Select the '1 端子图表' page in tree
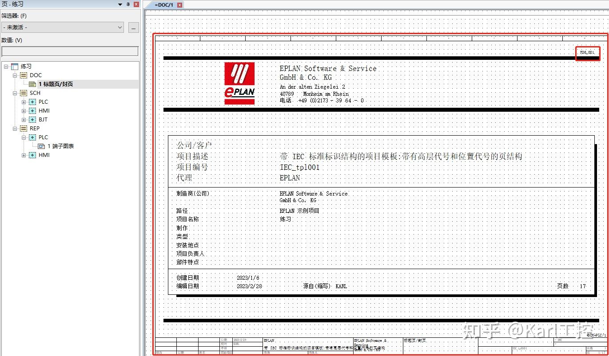This screenshot has height=356, width=609. pos(60,146)
